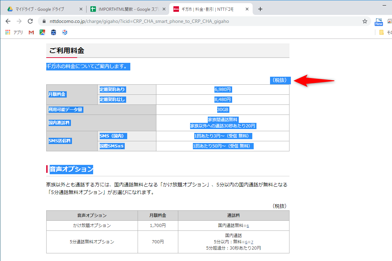
Task: Go back to the previous page
Action: 8,21
